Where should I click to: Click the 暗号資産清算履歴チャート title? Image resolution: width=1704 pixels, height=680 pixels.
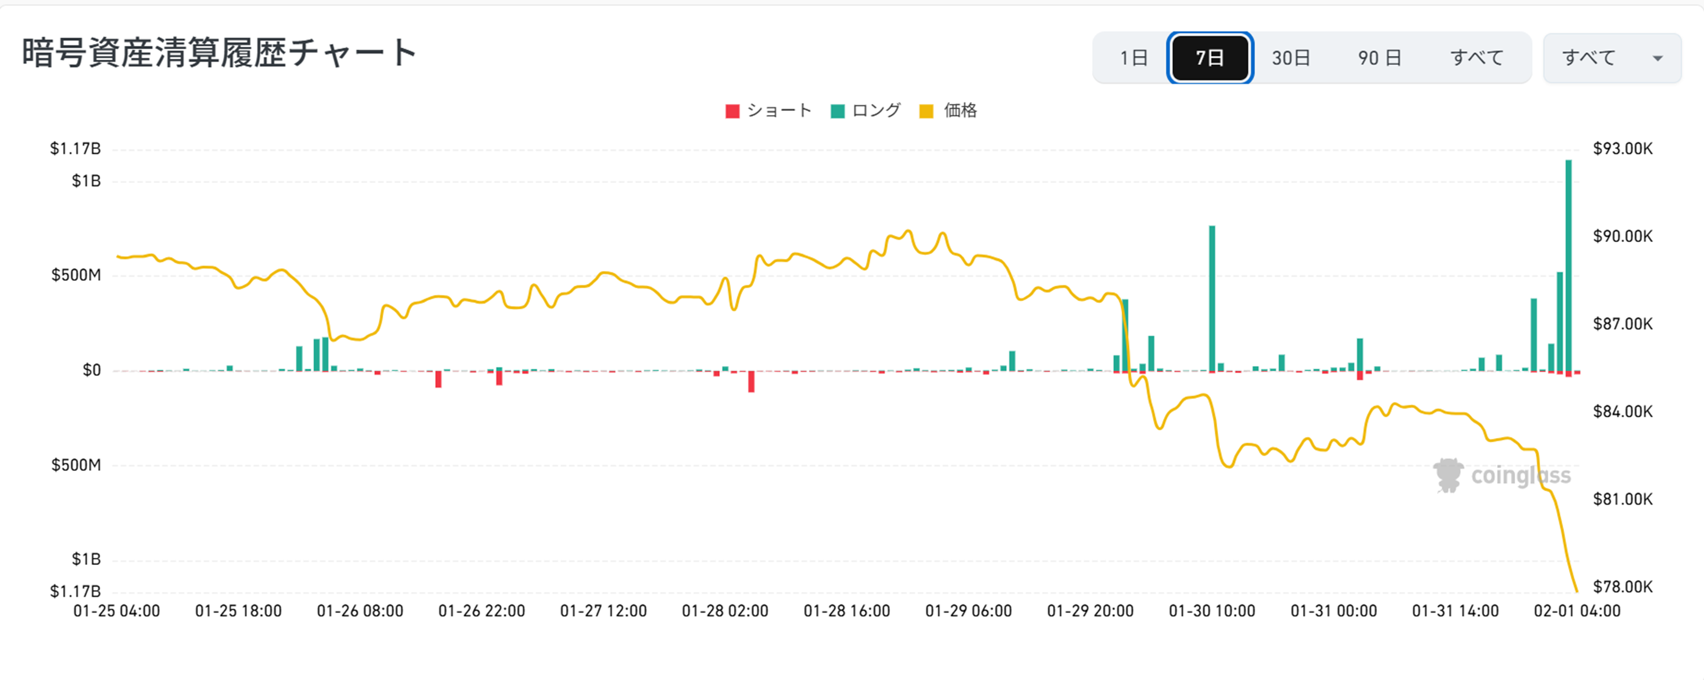coord(220,53)
